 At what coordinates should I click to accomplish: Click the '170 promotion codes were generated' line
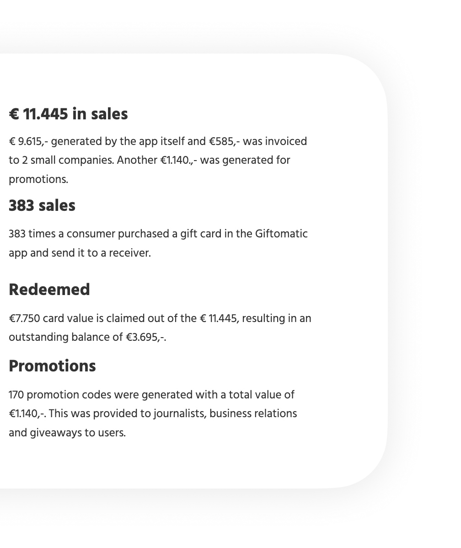point(152,395)
